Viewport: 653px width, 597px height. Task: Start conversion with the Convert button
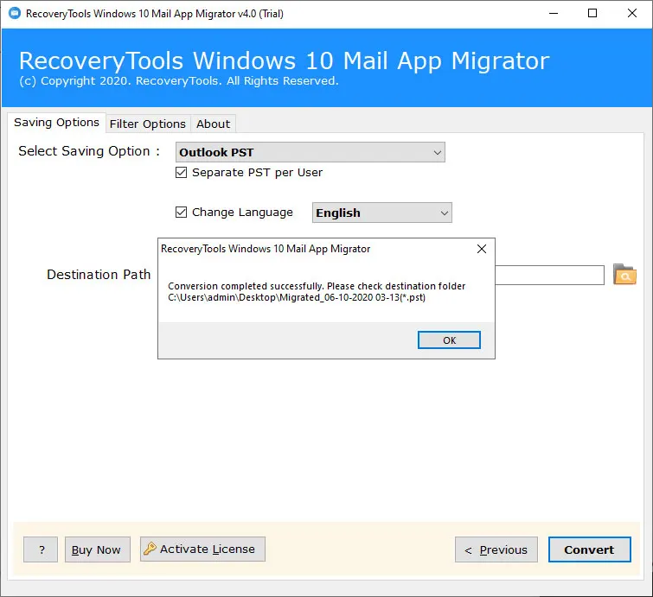click(589, 549)
